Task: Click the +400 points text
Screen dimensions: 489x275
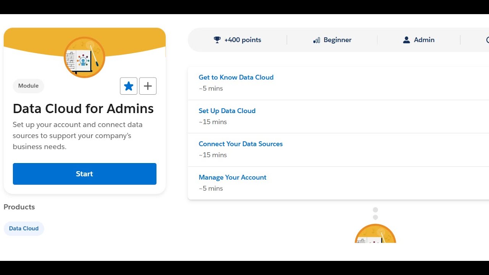Action: pos(243,40)
